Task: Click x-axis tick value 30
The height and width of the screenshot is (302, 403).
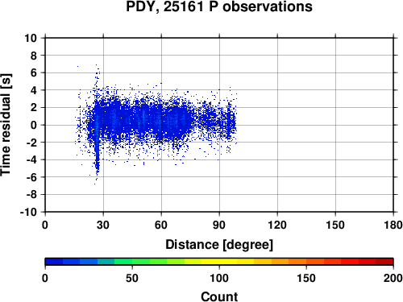Action: coord(103,225)
